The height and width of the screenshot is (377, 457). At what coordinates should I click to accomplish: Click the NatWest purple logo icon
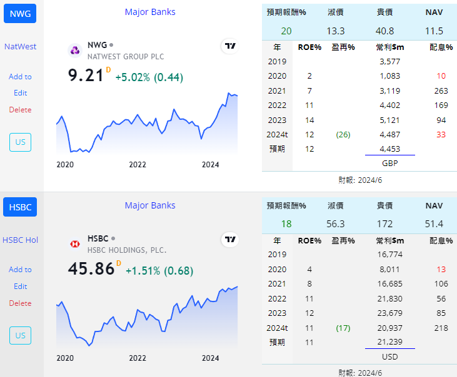75,51
